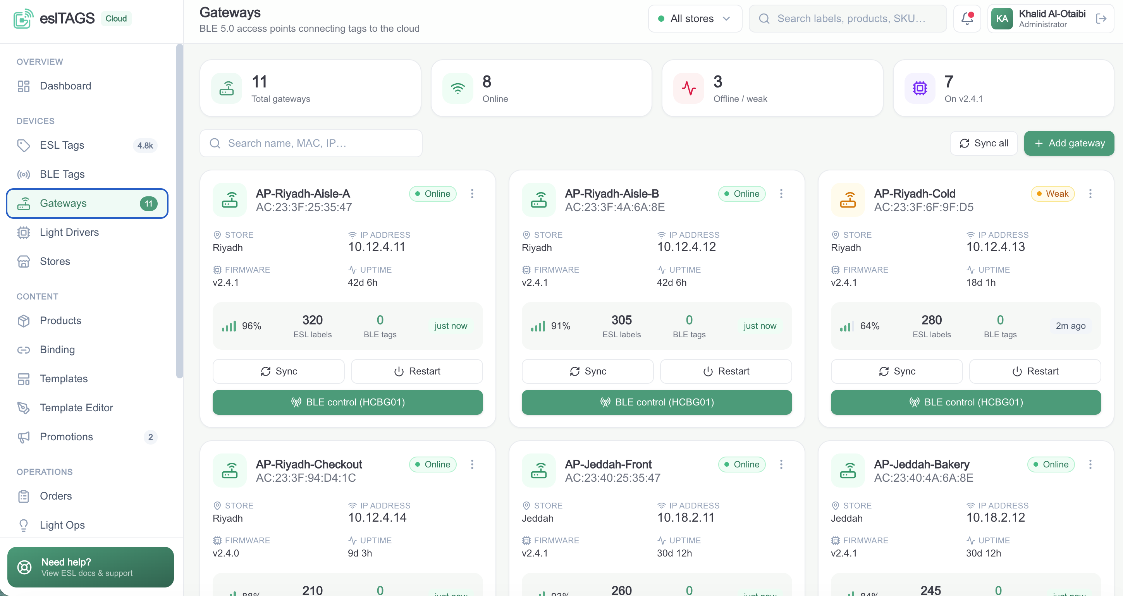Open ESL Tags section

pyautogui.click(x=87, y=145)
